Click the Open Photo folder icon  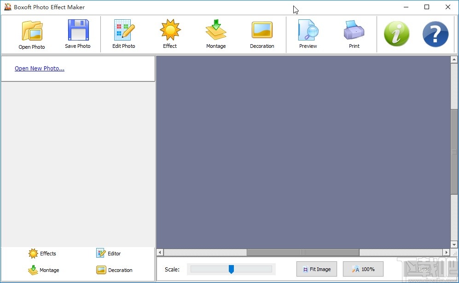tap(32, 31)
